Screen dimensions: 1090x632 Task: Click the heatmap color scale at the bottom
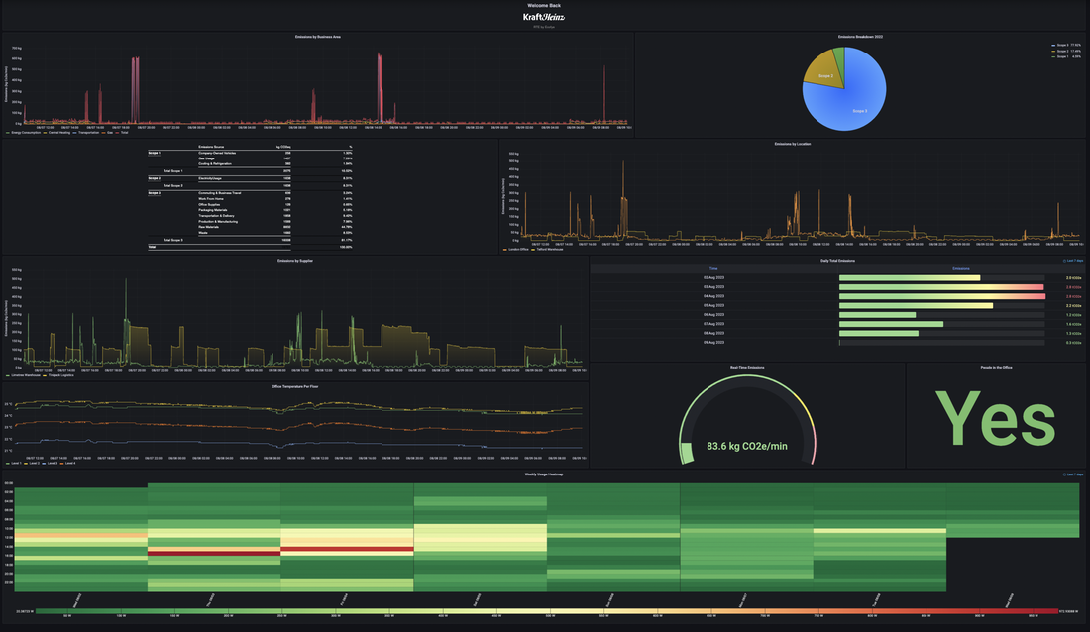click(x=545, y=613)
